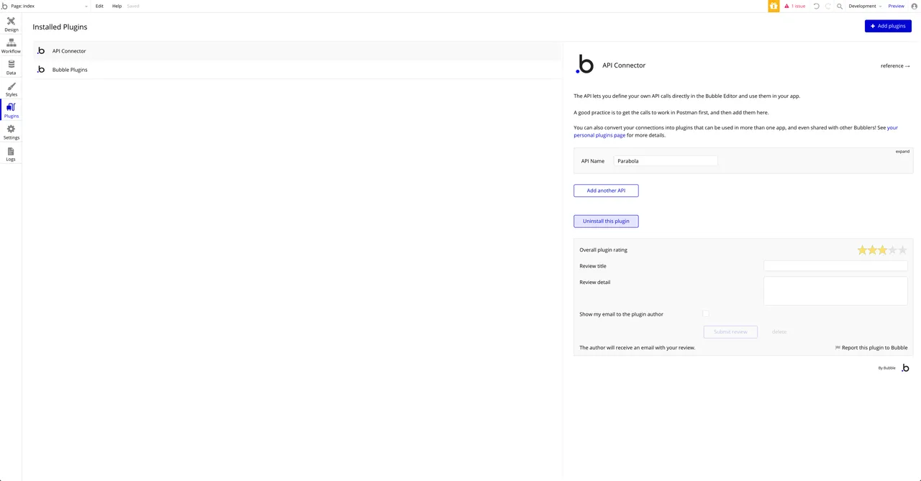Open the search magnifier tool
Screen dimensions: 921x481
[x=840, y=6]
